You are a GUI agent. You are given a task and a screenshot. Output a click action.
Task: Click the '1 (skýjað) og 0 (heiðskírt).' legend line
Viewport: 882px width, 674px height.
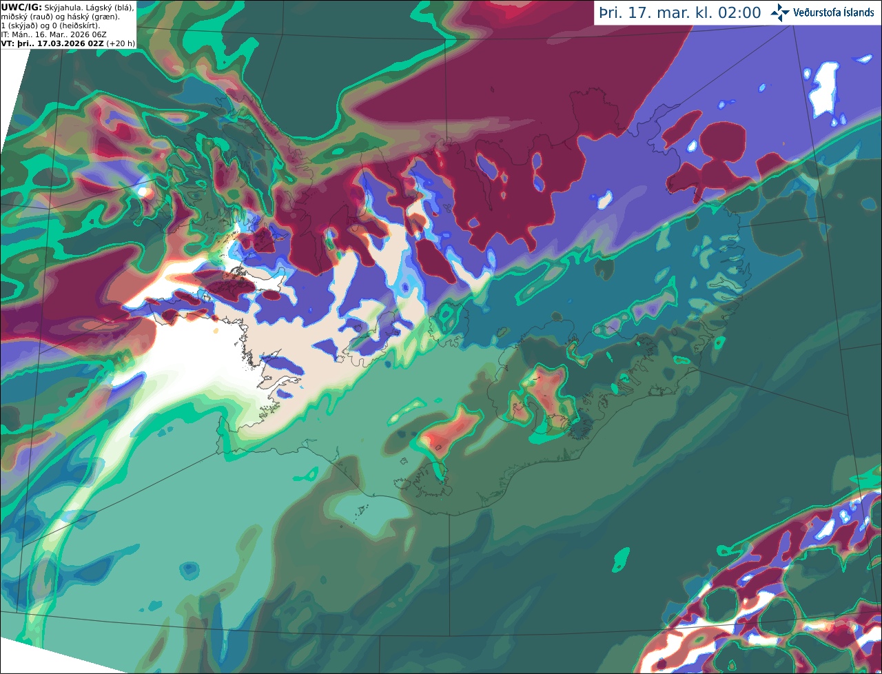tap(50, 25)
